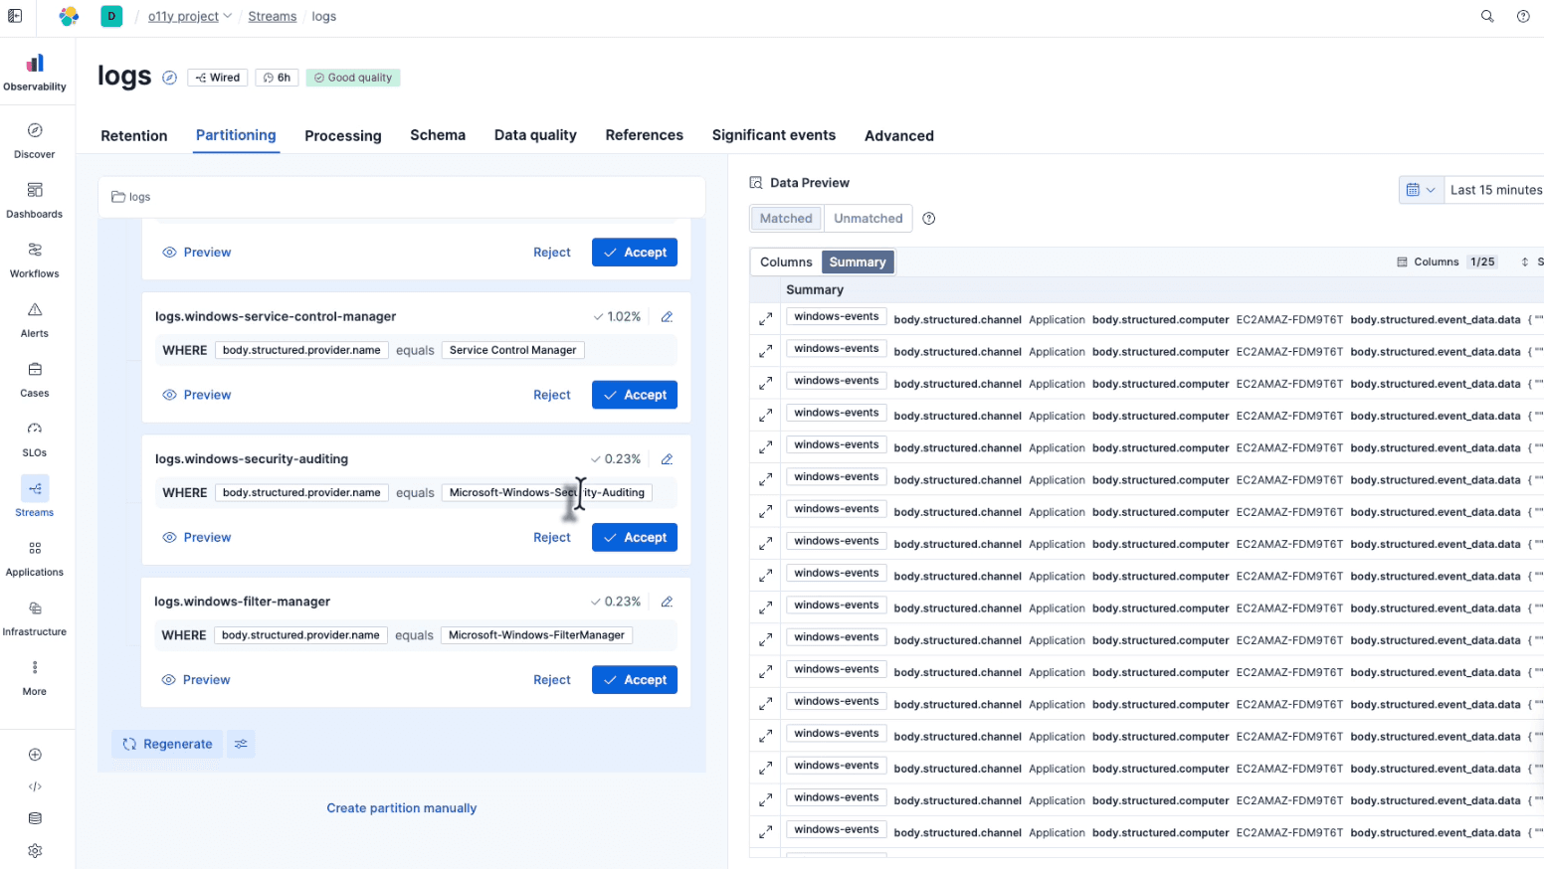Switch the preview table to Columns view
This screenshot has width=1544, height=869.
(786, 261)
